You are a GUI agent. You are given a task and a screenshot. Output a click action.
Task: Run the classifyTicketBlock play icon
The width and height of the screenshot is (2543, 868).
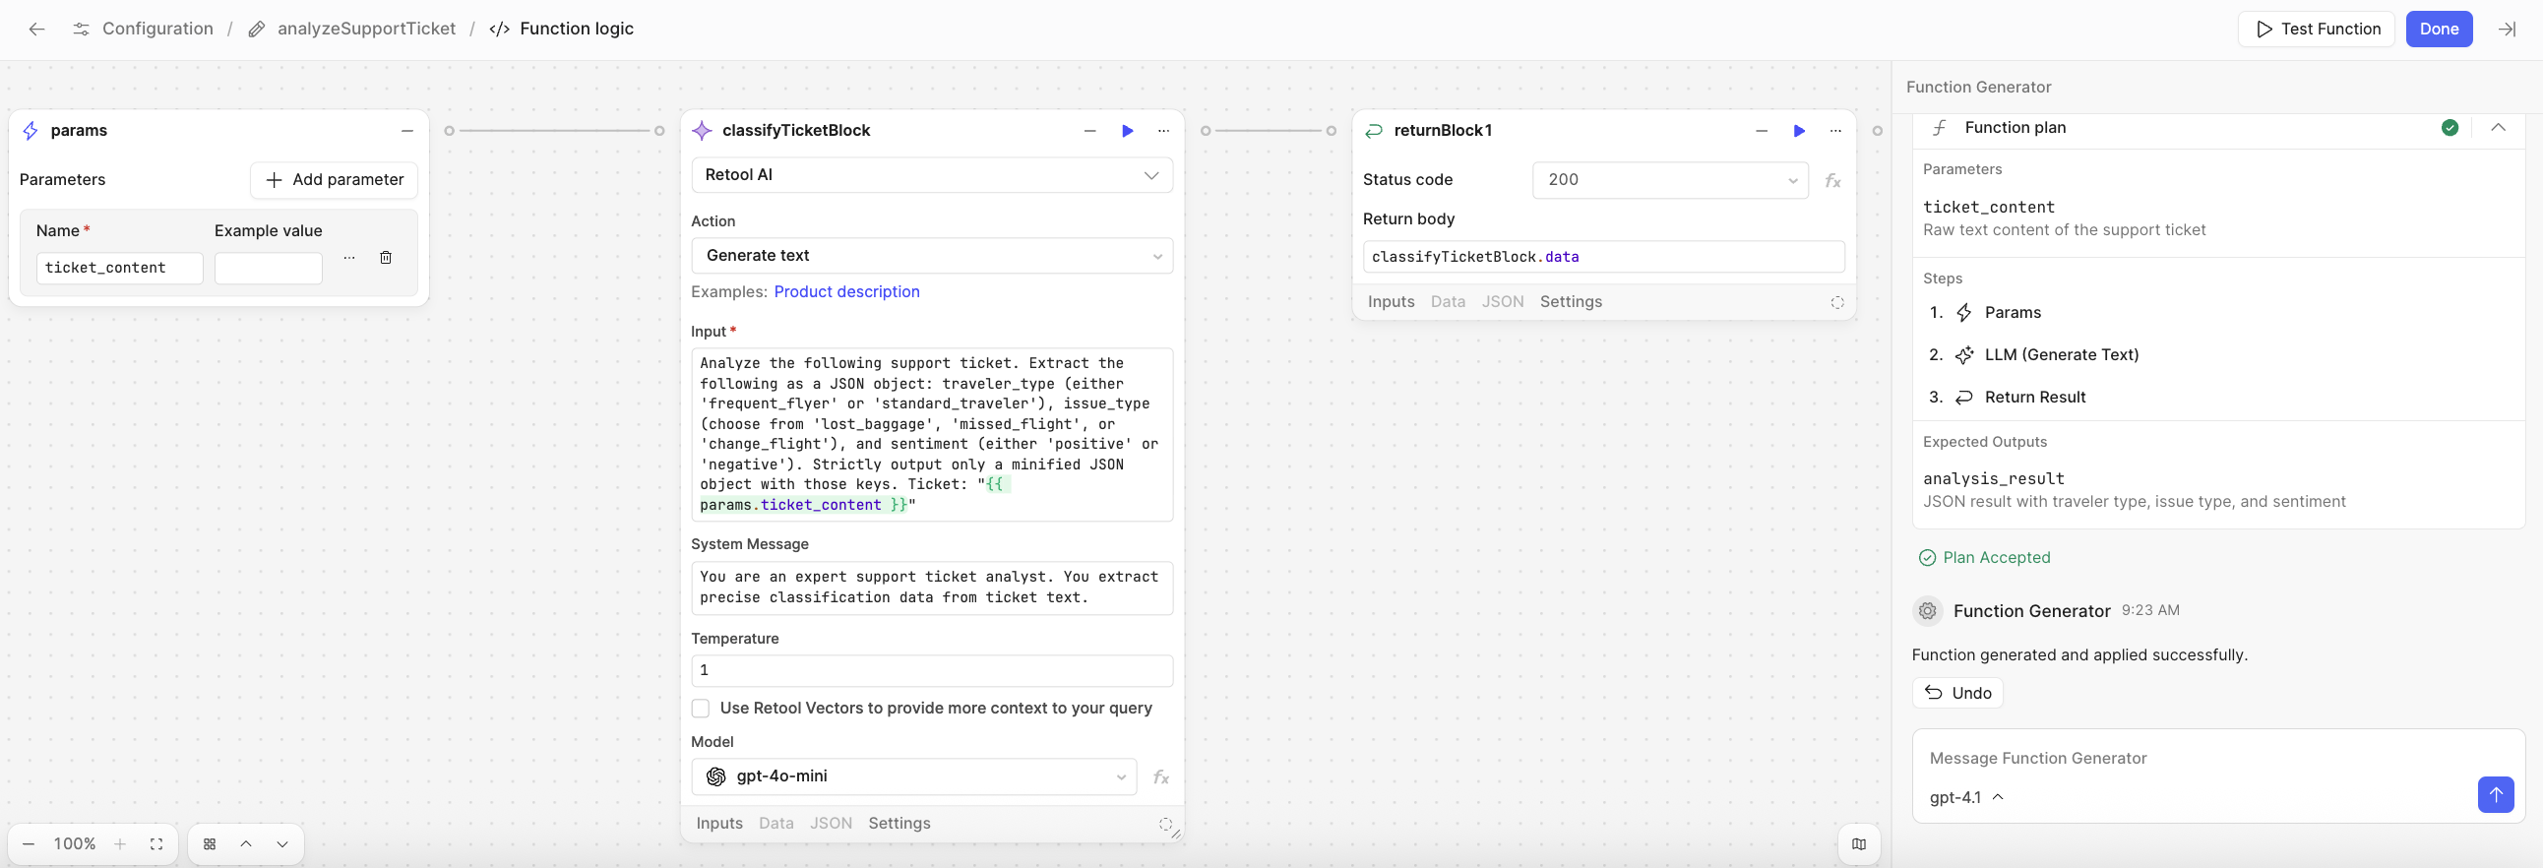1128,130
